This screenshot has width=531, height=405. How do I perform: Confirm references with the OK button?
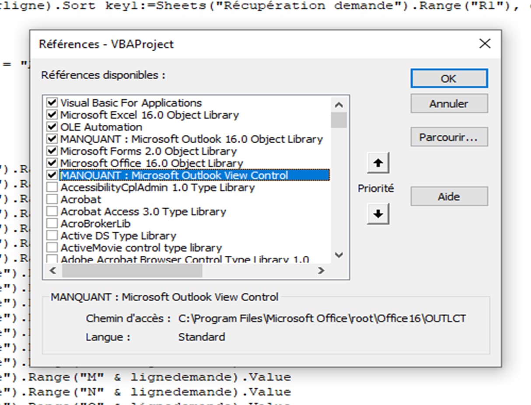pos(449,79)
